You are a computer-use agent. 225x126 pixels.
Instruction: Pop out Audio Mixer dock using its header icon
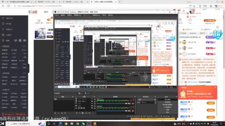click(x=135, y=97)
